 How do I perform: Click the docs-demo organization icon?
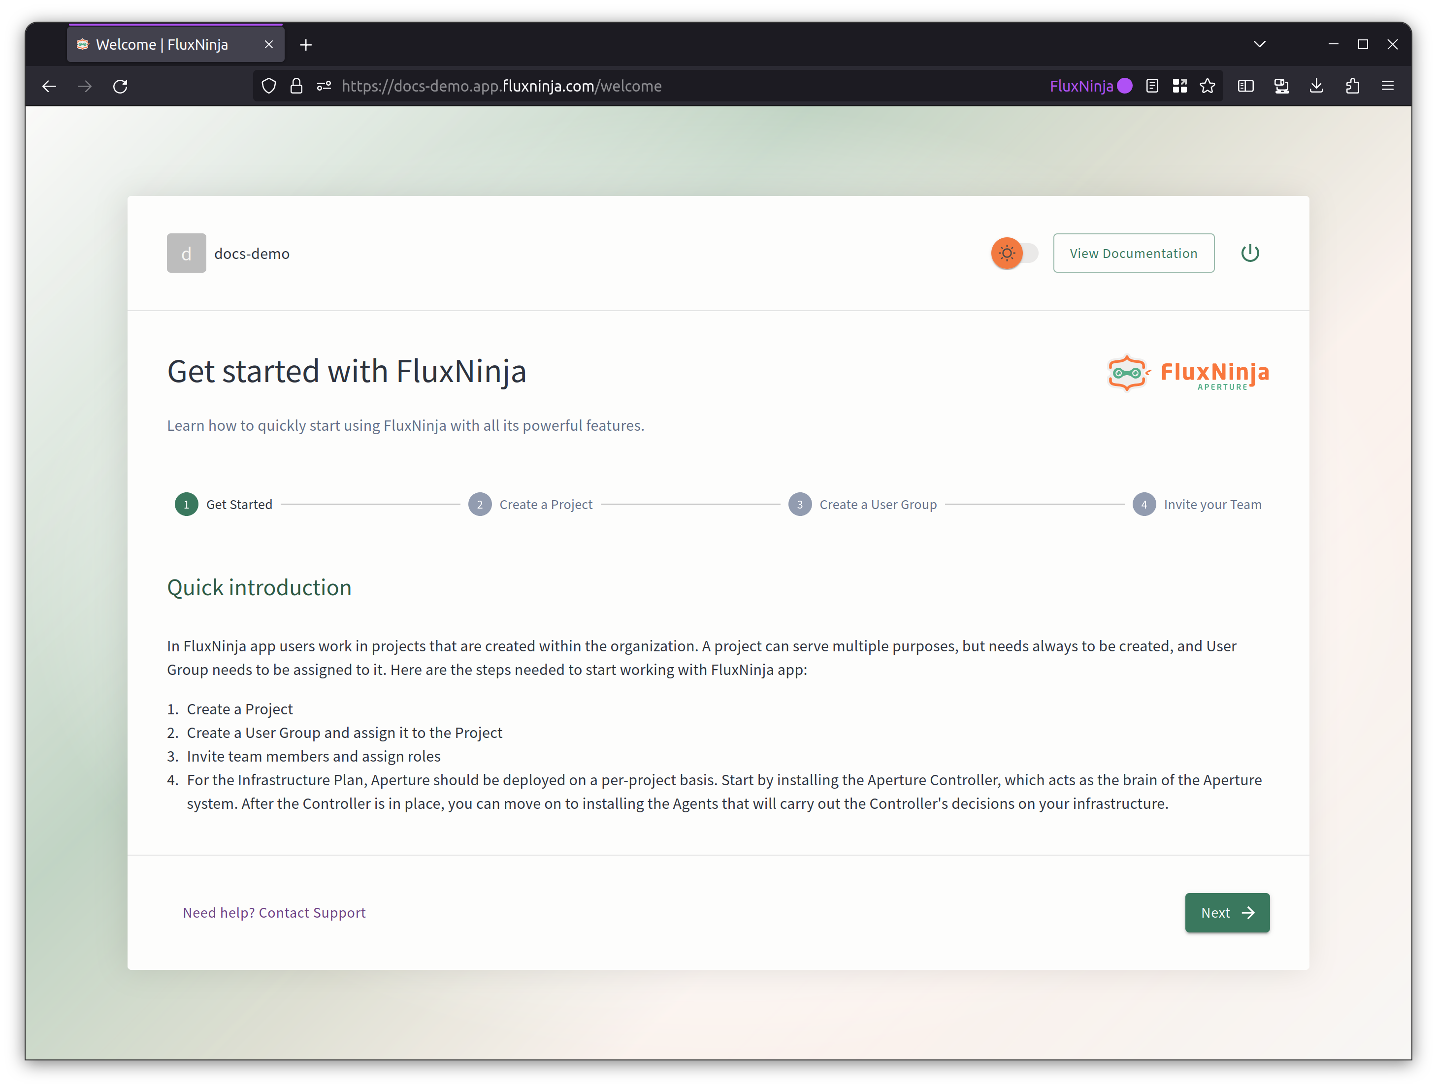186,253
